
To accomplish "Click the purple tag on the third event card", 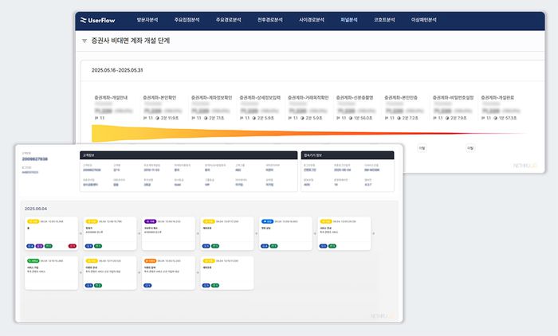I will click(x=150, y=221).
